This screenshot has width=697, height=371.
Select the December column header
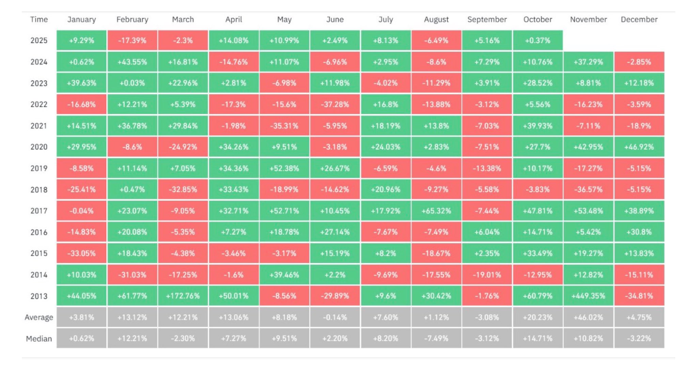coord(639,19)
